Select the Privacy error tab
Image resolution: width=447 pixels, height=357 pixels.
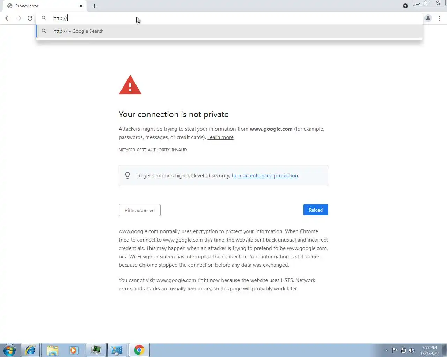[45, 6]
